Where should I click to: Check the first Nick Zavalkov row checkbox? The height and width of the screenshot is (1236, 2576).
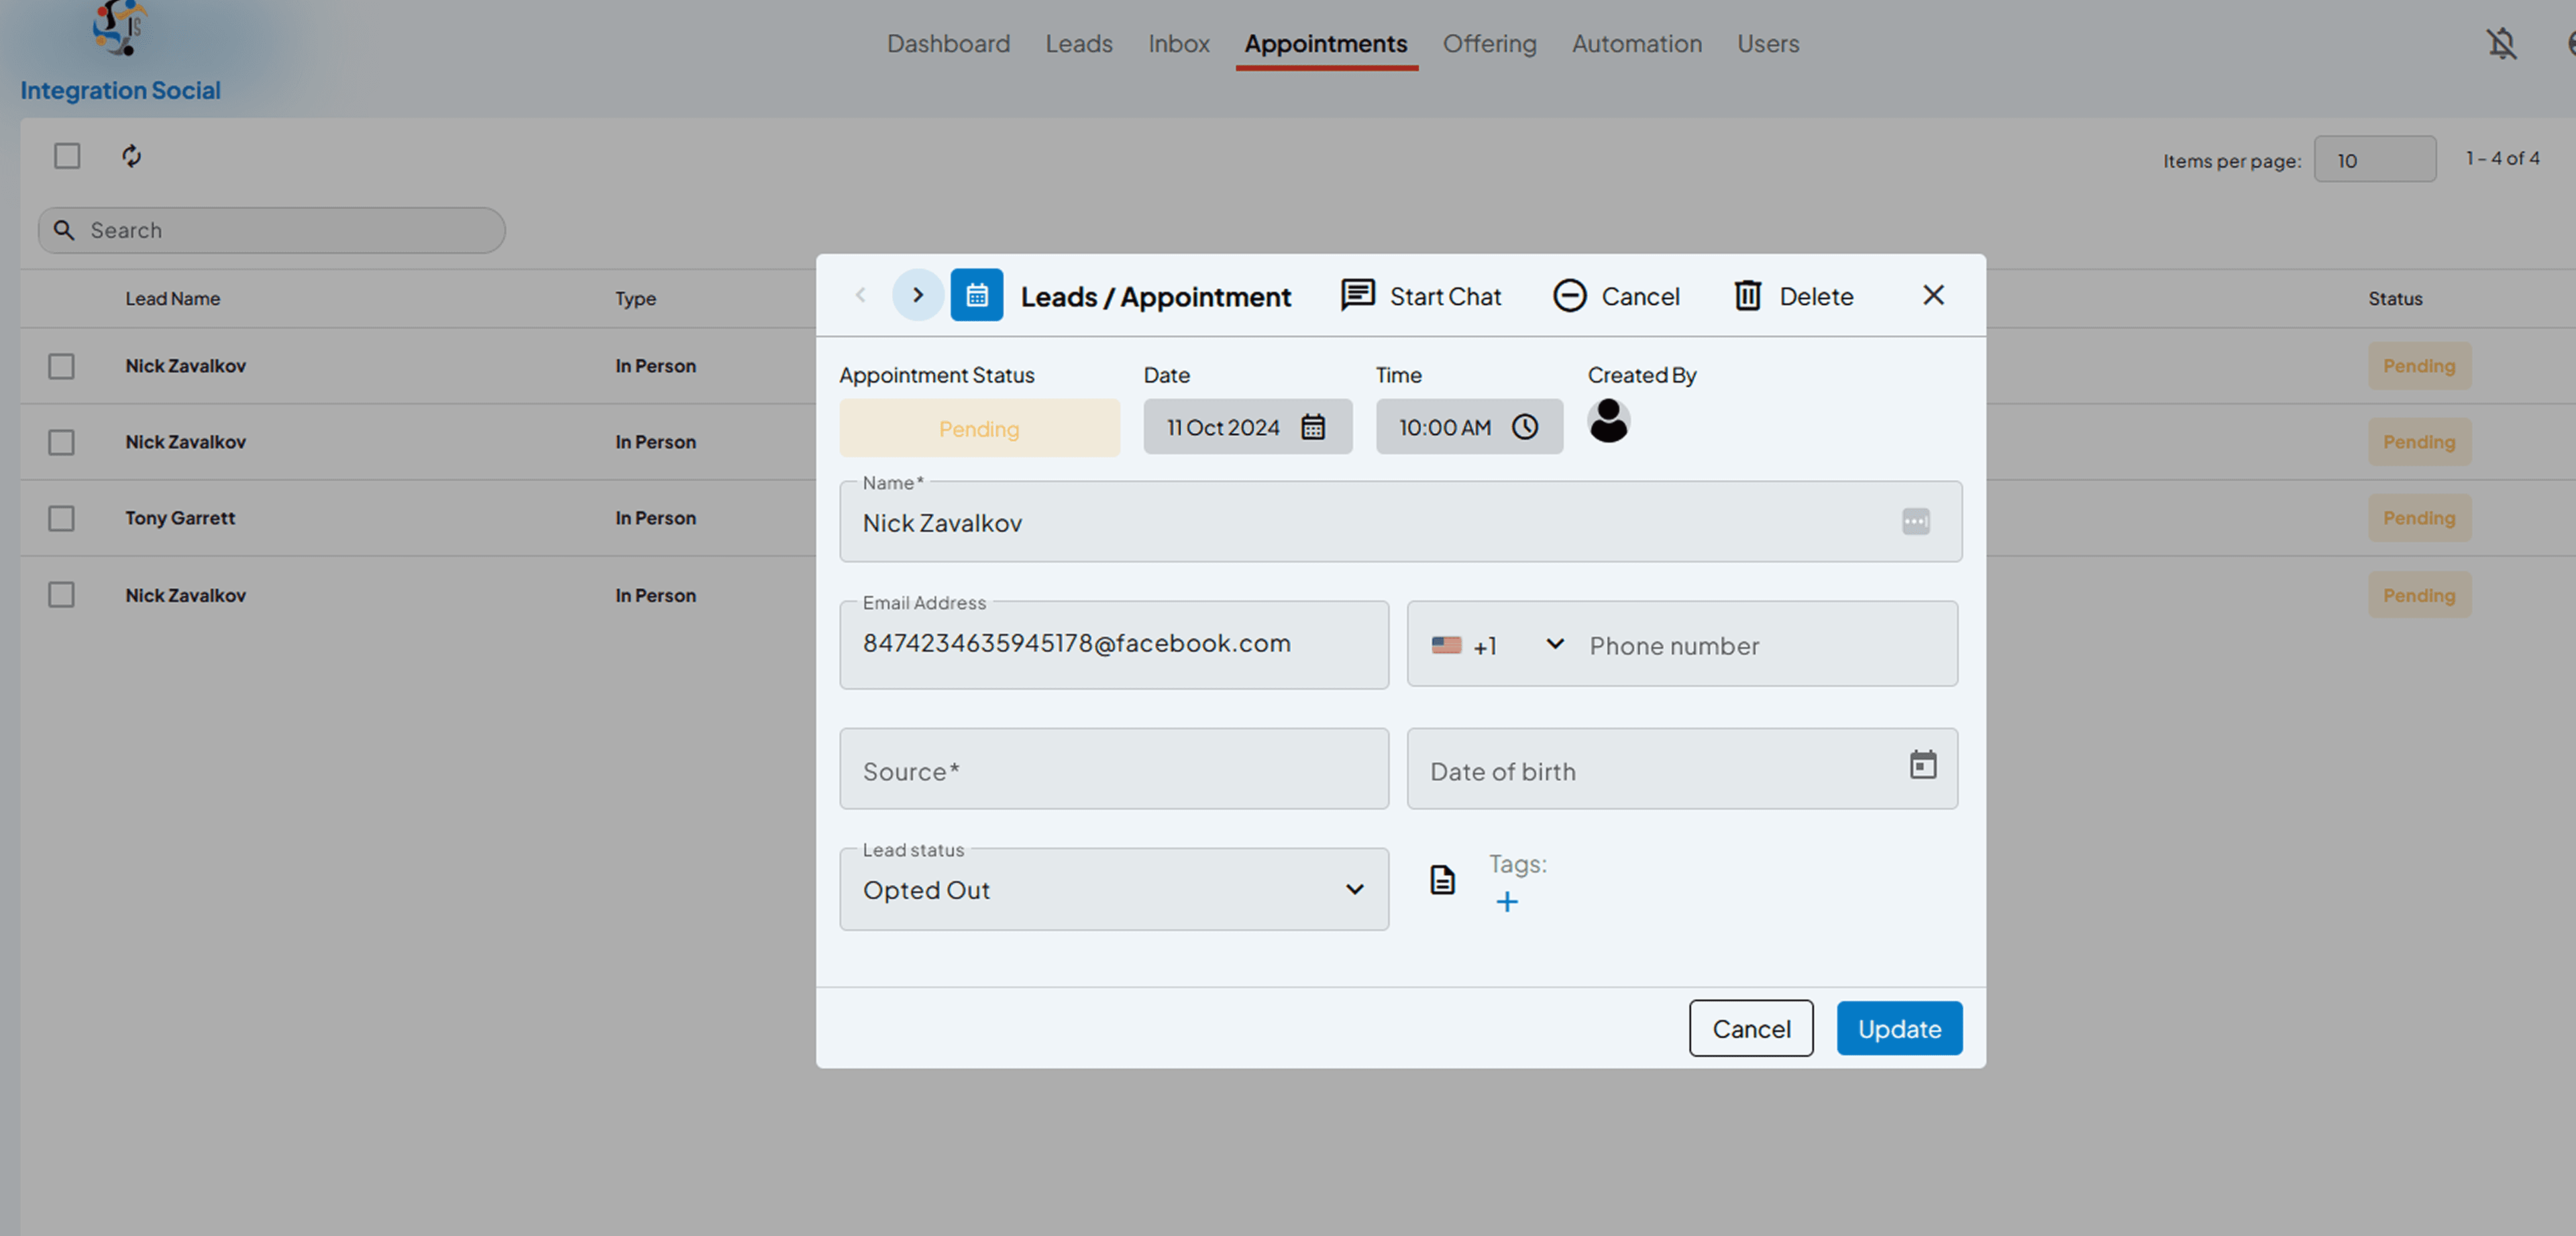click(61, 366)
